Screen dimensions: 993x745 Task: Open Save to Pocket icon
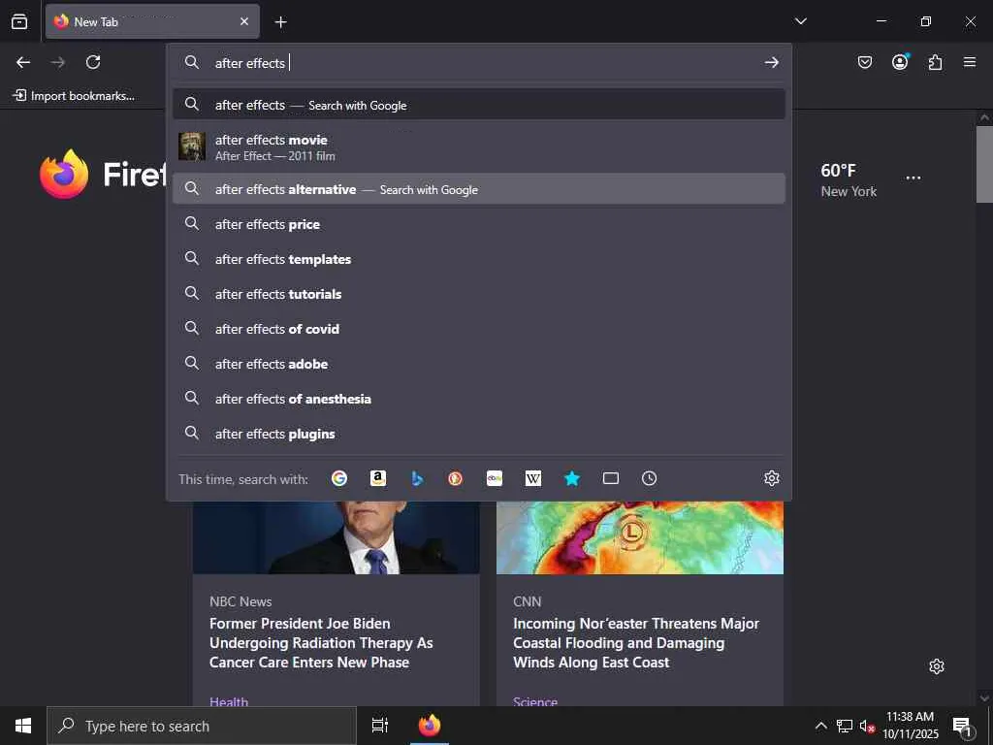point(864,62)
